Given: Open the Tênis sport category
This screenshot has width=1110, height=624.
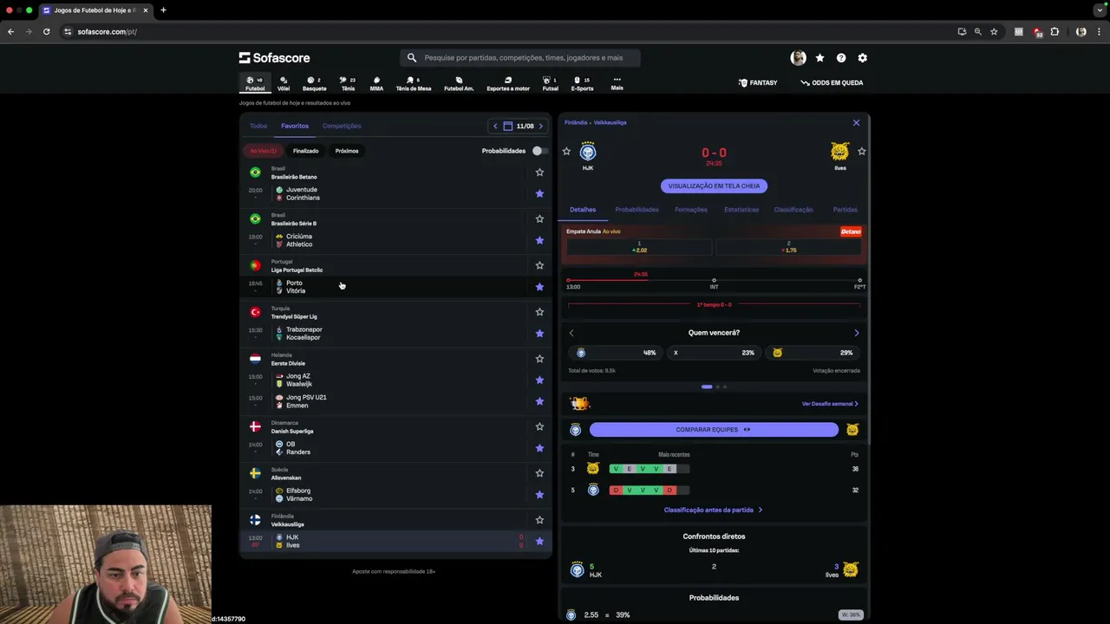Looking at the screenshot, I should (348, 83).
